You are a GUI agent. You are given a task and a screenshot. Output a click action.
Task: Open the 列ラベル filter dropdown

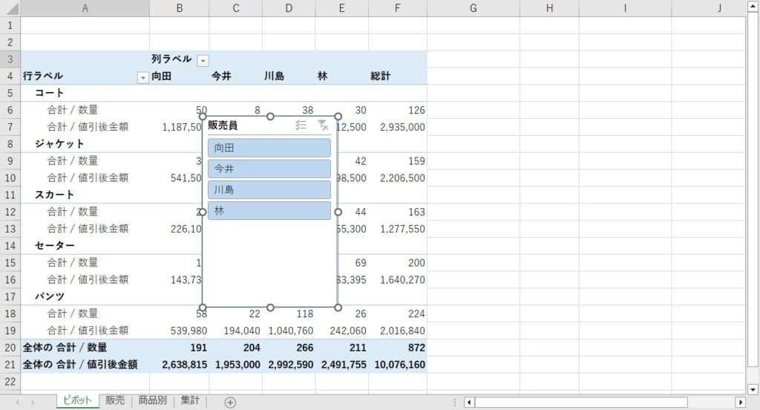click(x=203, y=60)
